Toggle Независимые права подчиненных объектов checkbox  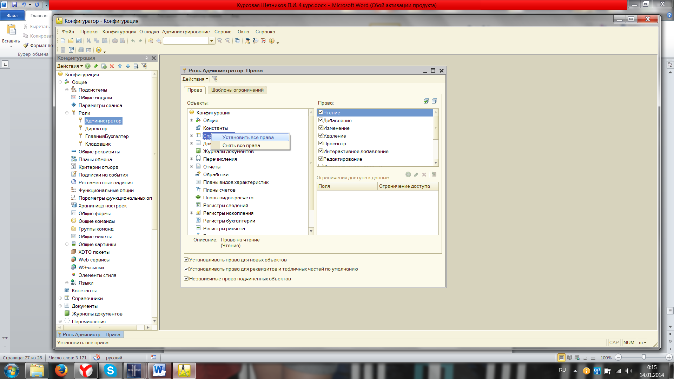click(x=186, y=279)
